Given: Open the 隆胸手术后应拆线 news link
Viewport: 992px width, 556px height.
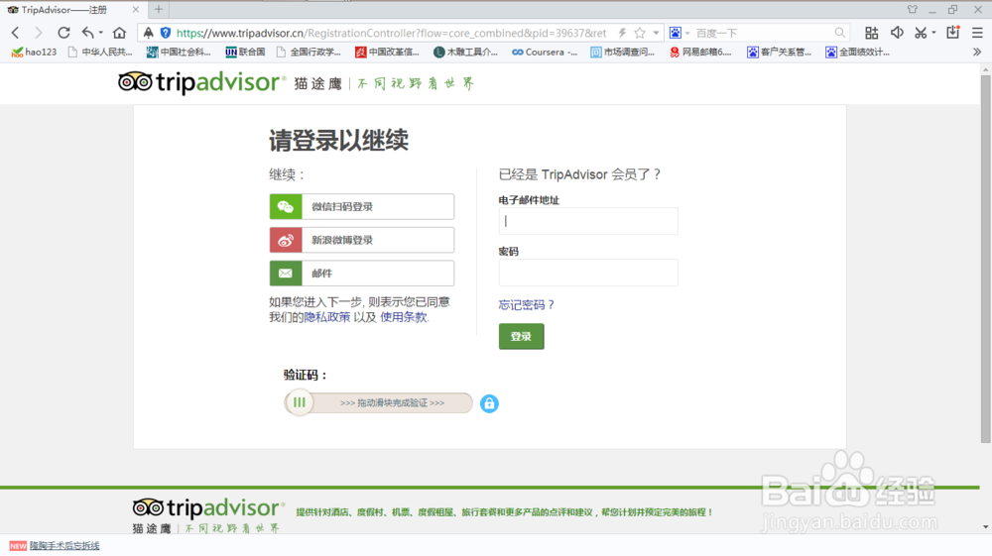Looking at the screenshot, I should 64,545.
